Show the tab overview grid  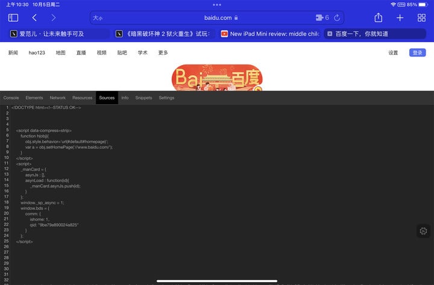(421, 18)
